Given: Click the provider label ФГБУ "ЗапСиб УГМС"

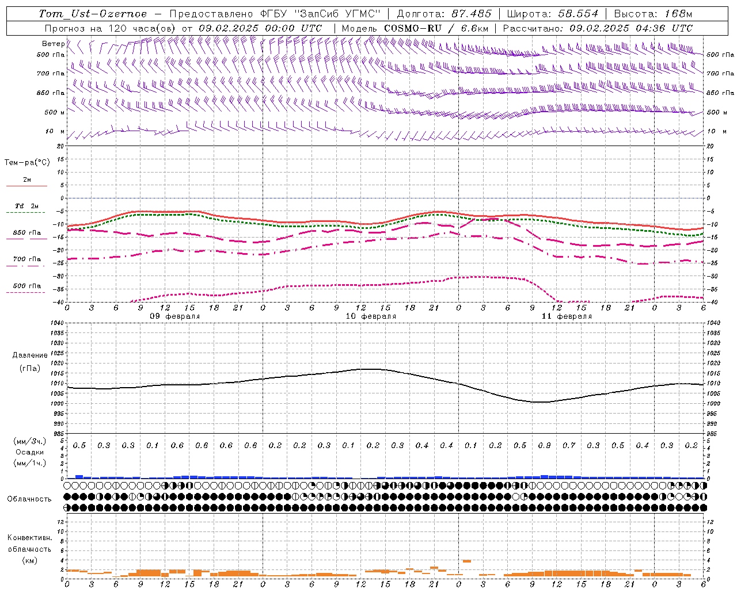Looking at the screenshot, I should (321, 14).
